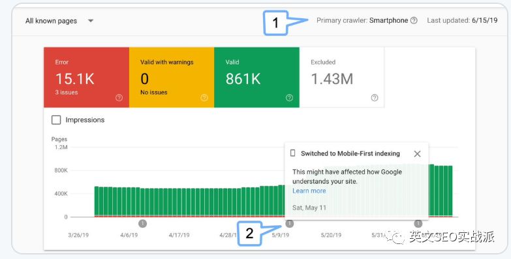Select the green Valid status card
Screen dimensions: 511x259
[x=256, y=77]
